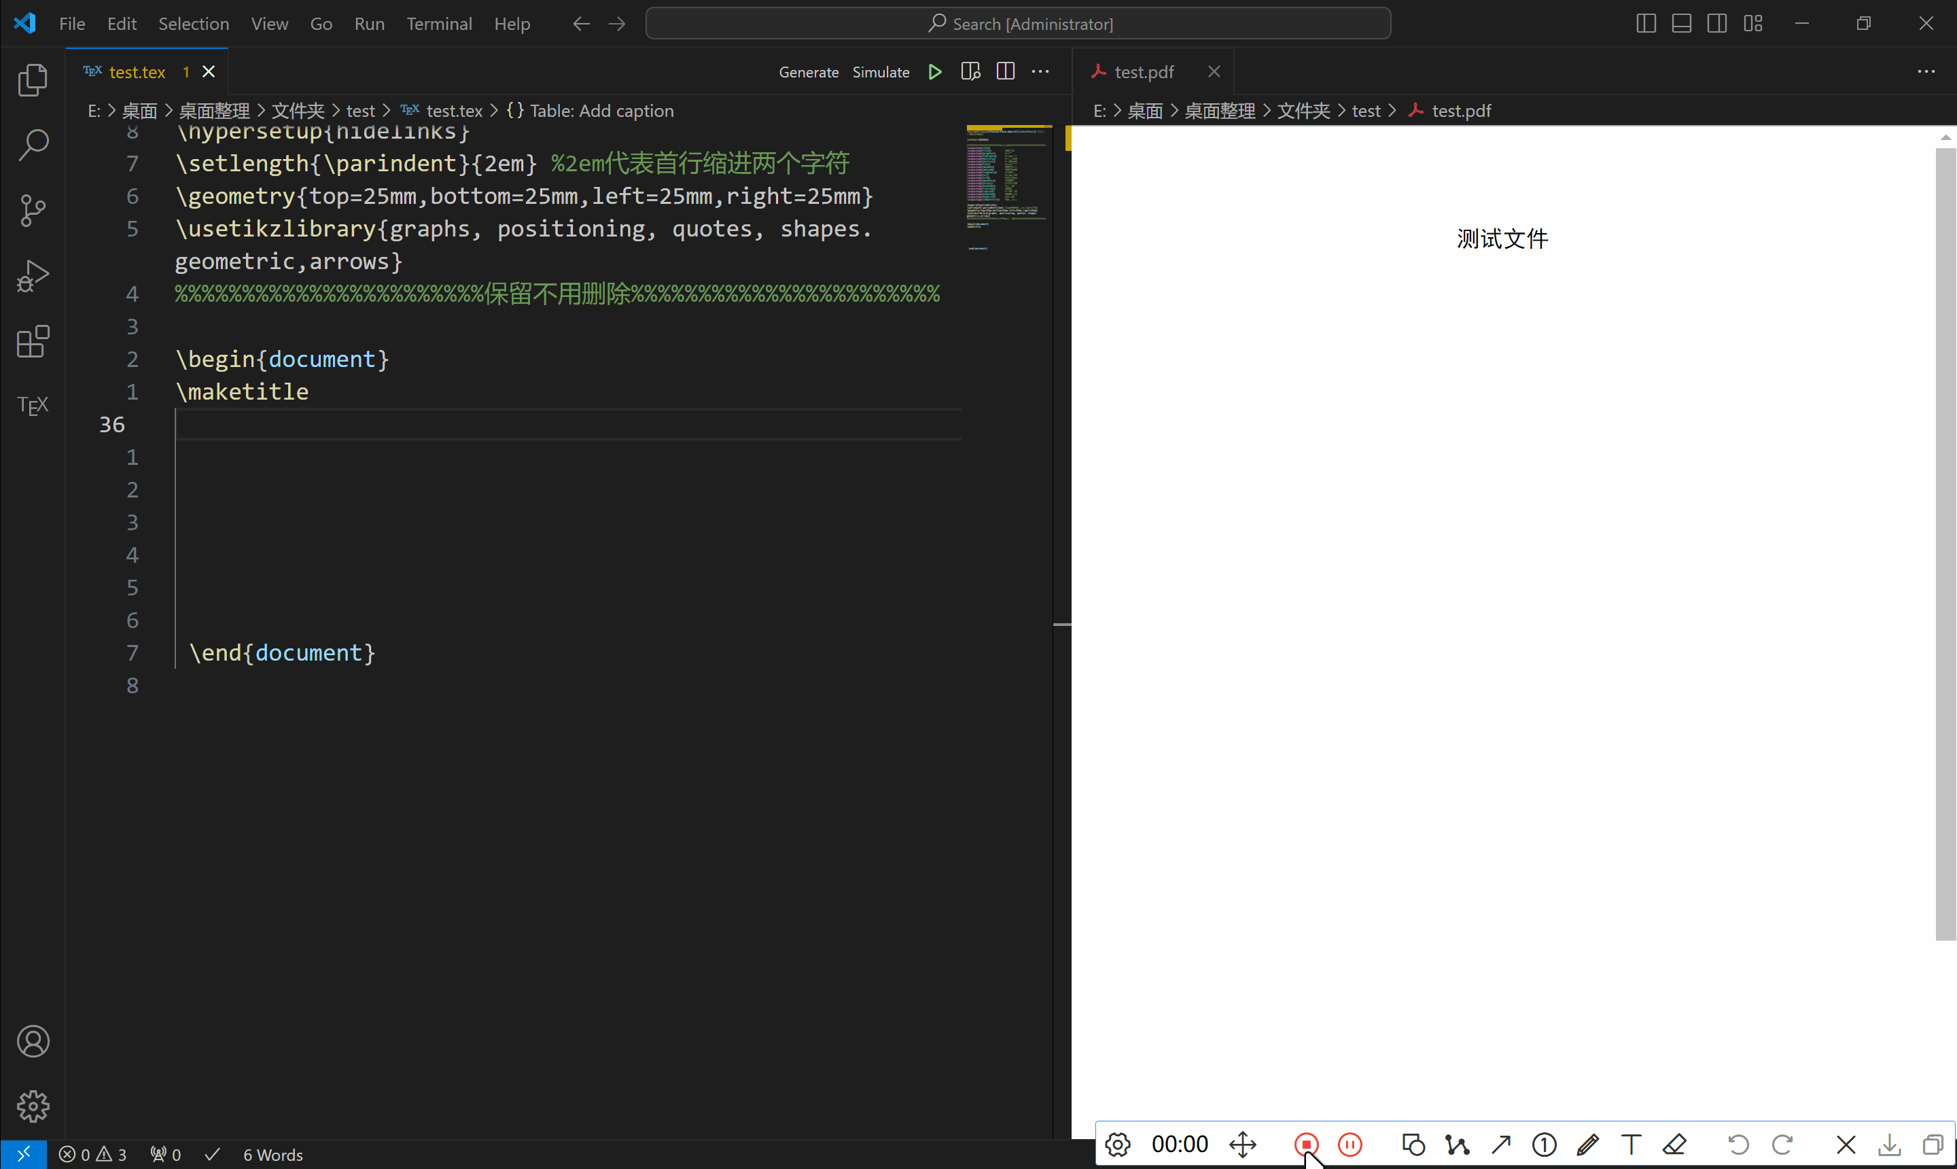
Task: Click the record button in PDF viewer
Action: click(1306, 1144)
